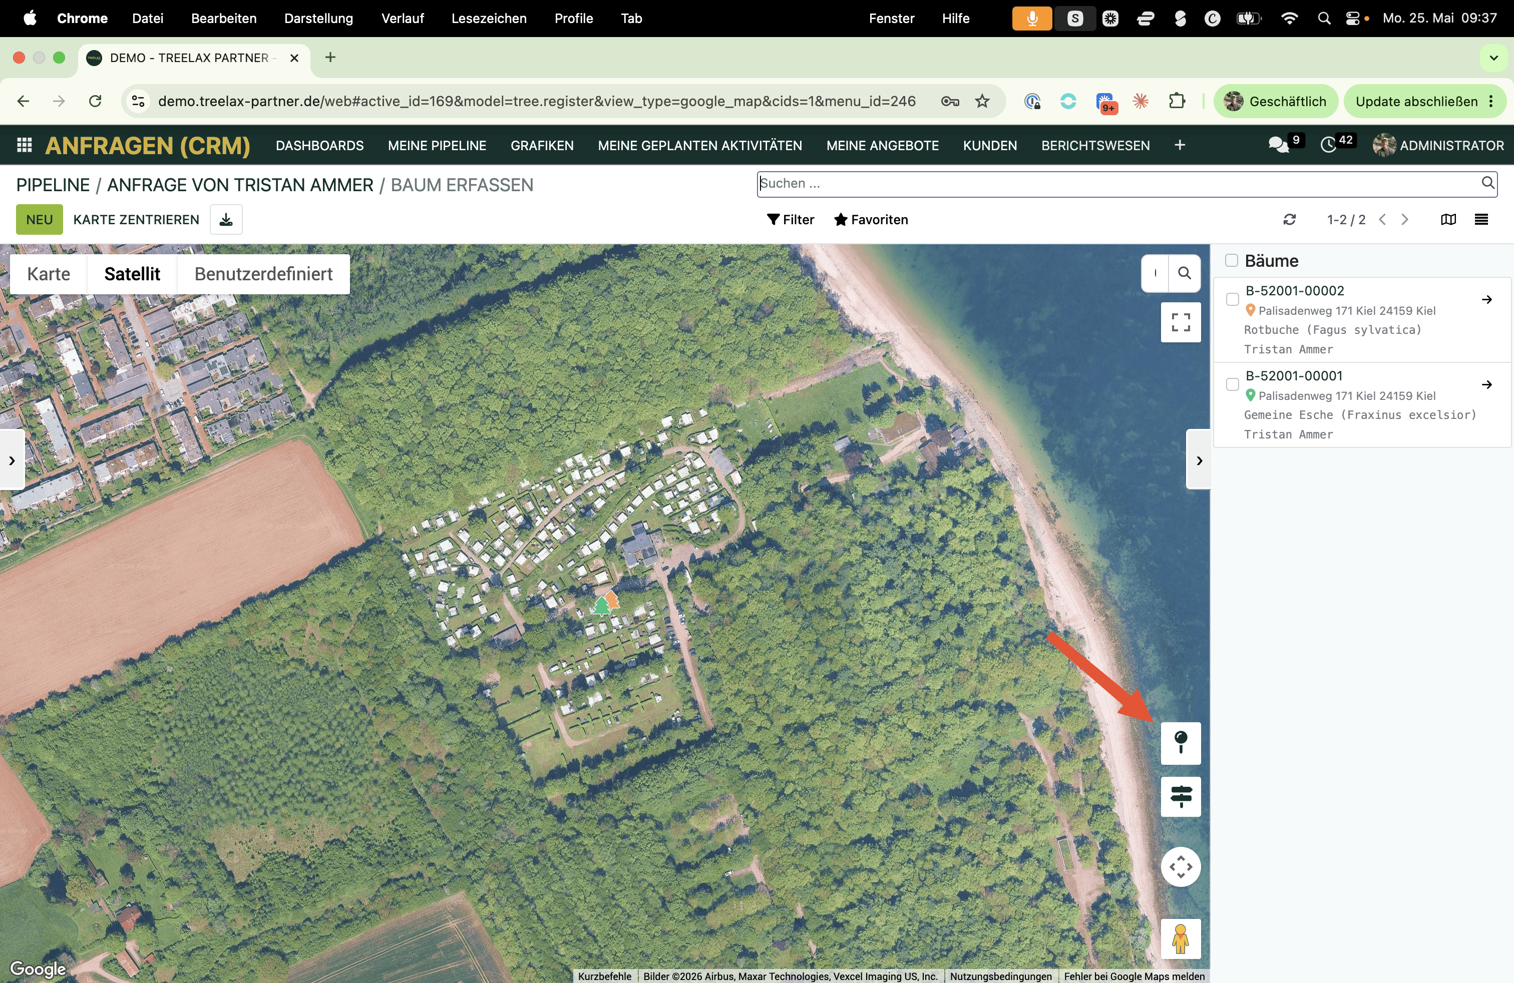
Task: Go to the previous records page
Action: 1382,219
